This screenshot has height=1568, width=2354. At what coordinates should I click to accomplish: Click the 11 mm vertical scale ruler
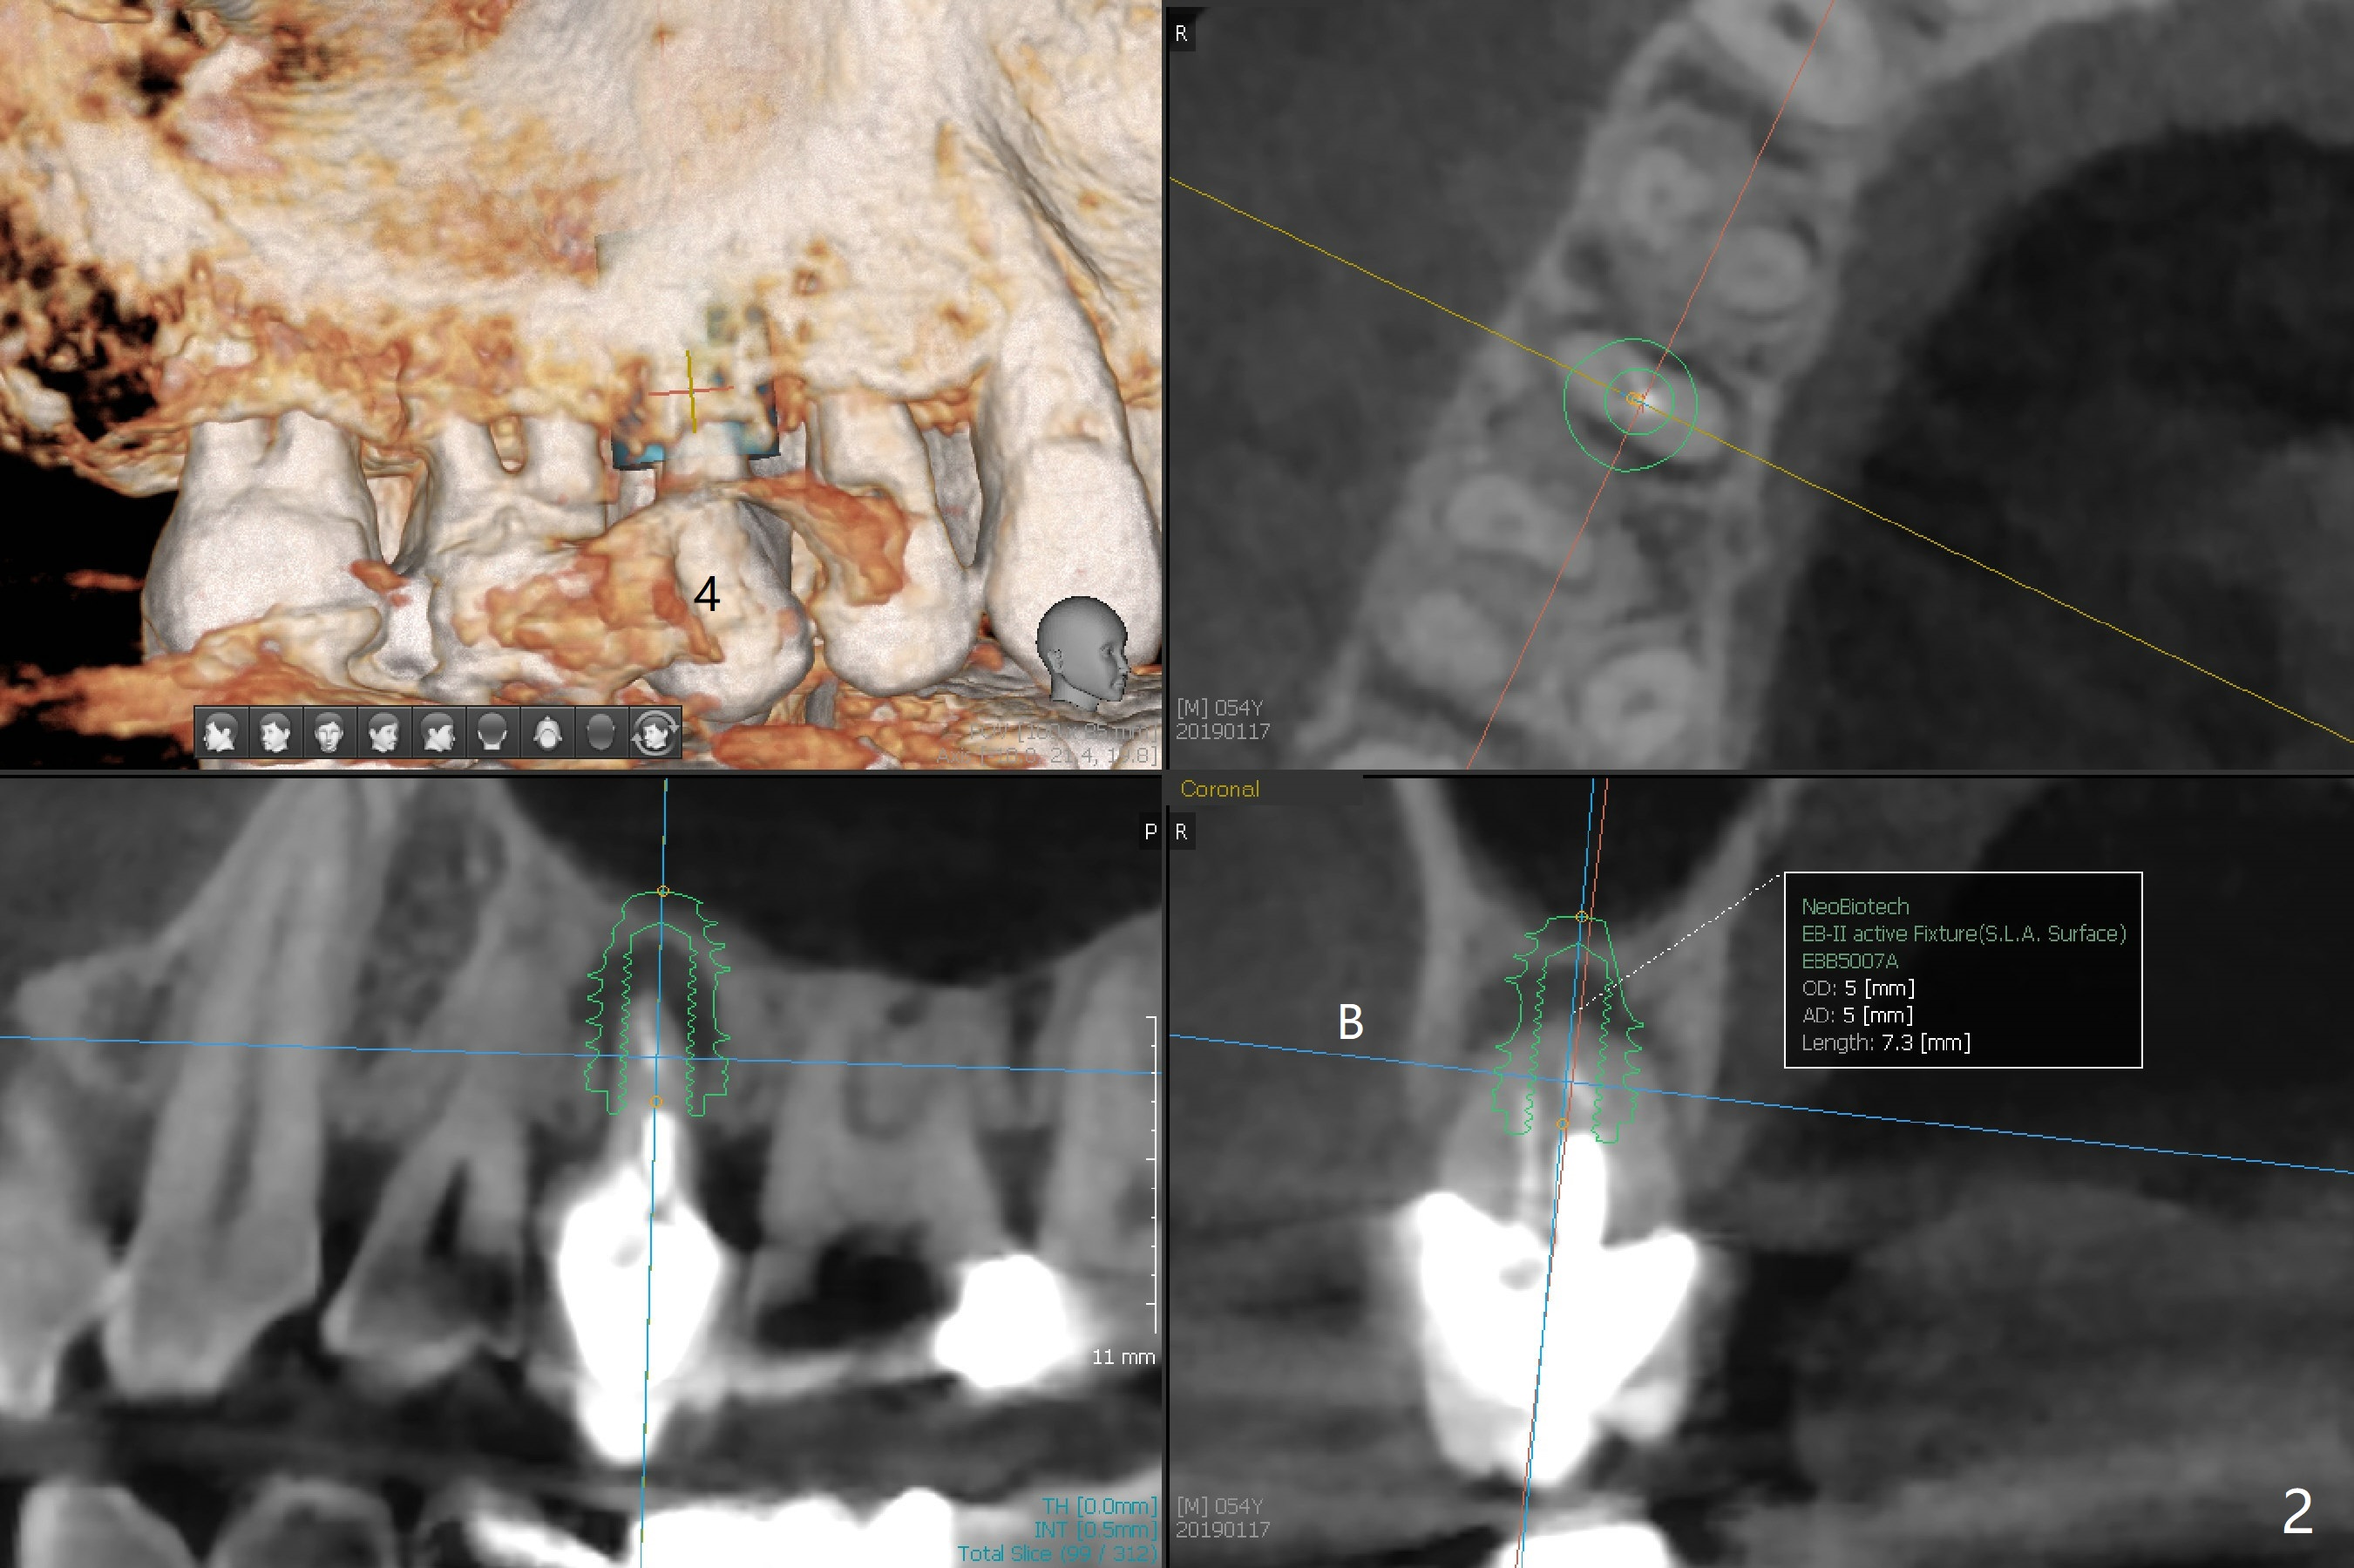[1154, 1175]
